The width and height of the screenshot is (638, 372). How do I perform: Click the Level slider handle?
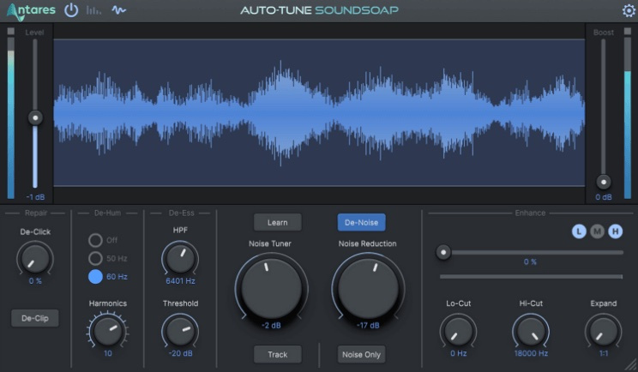pyautogui.click(x=35, y=118)
